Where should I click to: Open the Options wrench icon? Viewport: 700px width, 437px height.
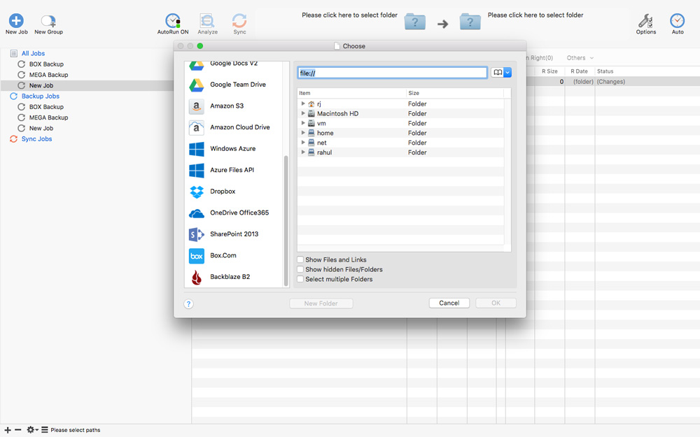click(645, 20)
